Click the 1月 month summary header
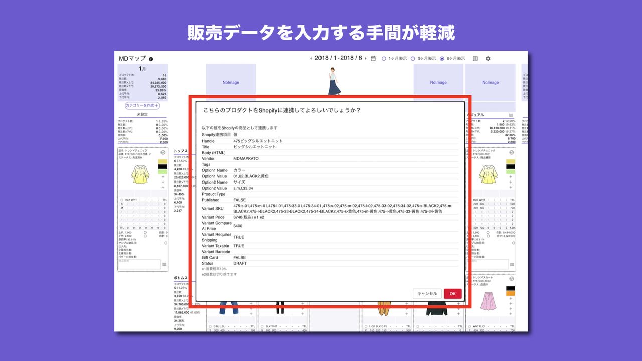This screenshot has width=642, height=361. click(142, 68)
